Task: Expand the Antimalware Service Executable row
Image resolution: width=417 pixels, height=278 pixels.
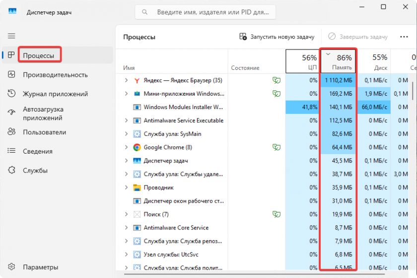Action: (126, 120)
